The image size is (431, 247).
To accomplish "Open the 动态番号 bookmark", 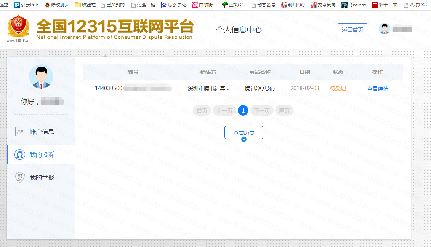I will point(263,5).
